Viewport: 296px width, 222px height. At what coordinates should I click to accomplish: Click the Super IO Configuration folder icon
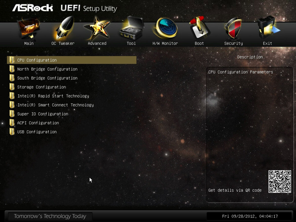12,114
